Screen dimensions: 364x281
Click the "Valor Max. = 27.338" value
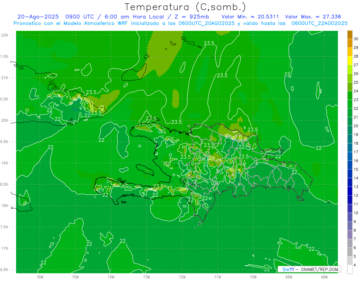(313, 17)
